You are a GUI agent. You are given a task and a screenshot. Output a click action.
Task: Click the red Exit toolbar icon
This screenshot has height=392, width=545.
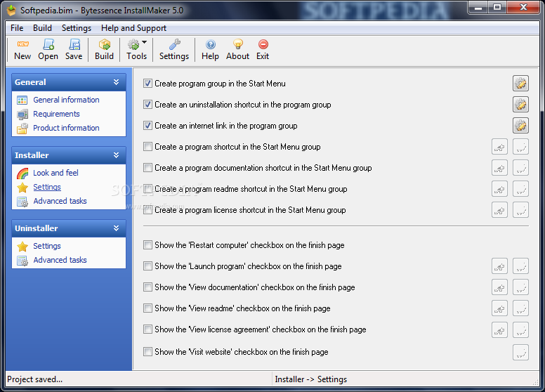[263, 44]
